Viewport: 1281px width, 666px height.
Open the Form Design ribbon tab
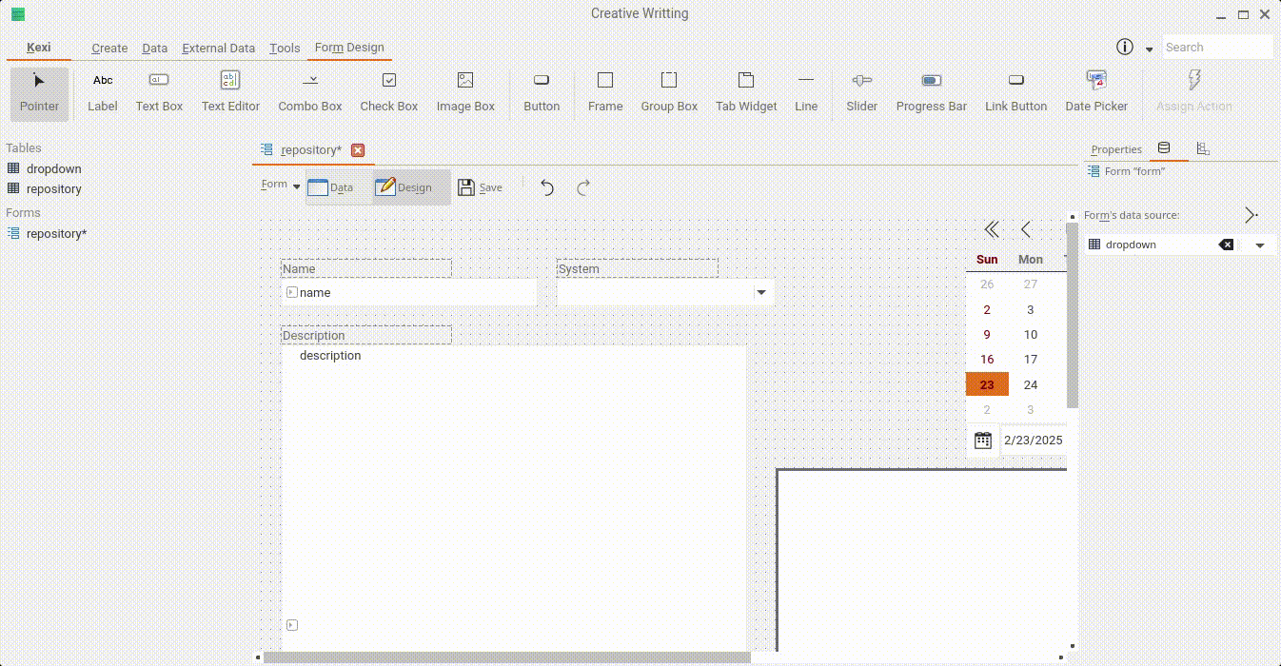[349, 48]
